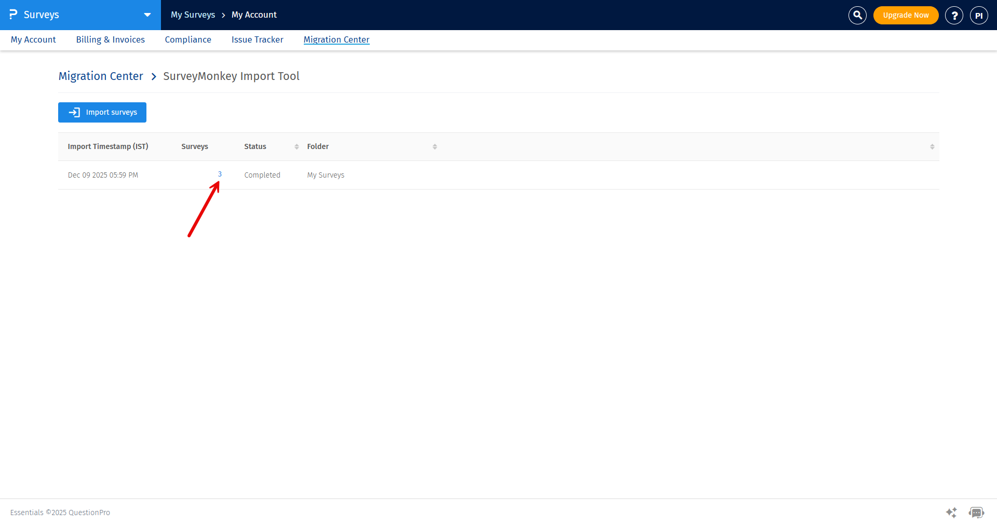
Task: Switch to My Account tab
Action: pos(33,39)
